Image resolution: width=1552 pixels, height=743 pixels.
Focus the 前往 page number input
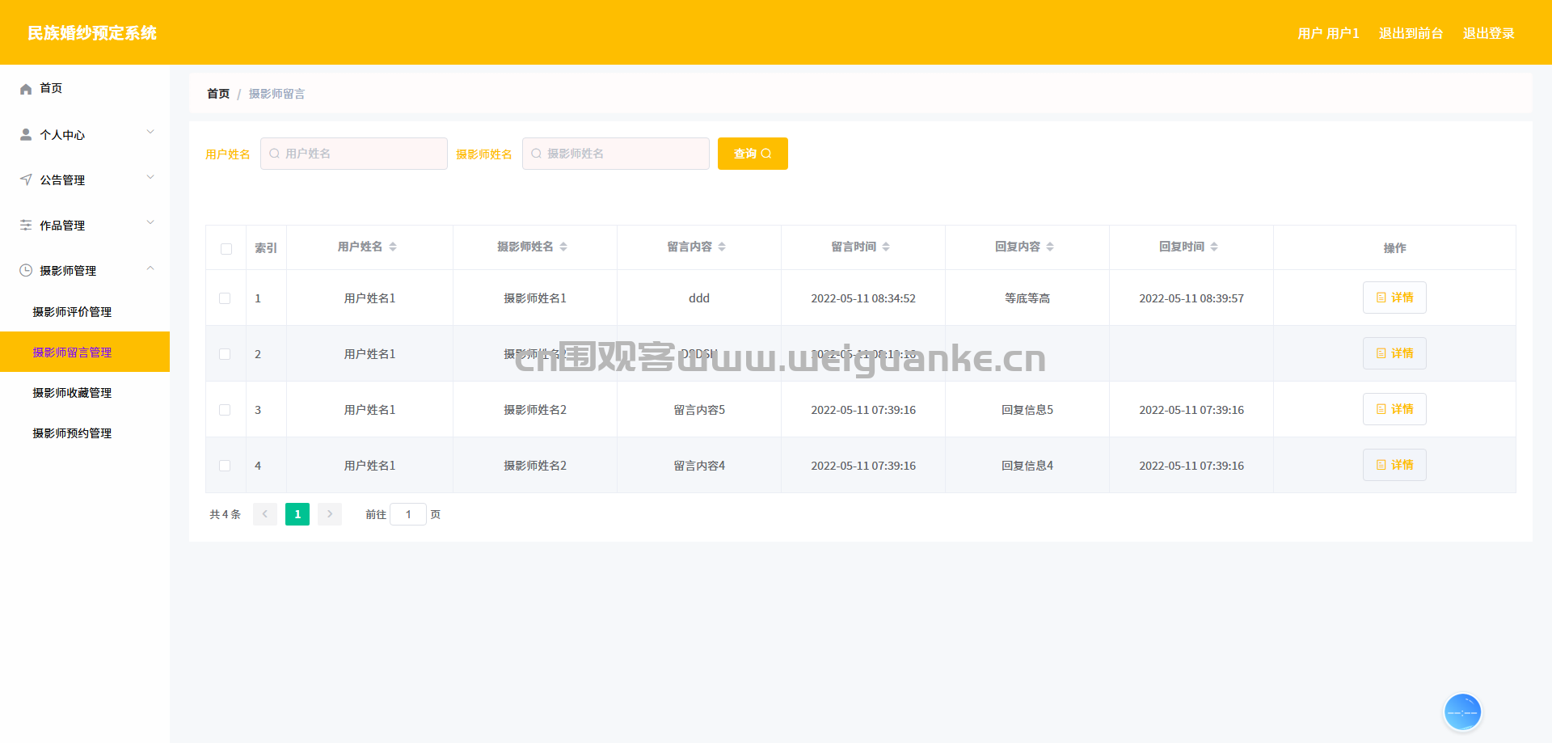(x=408, y=514)
